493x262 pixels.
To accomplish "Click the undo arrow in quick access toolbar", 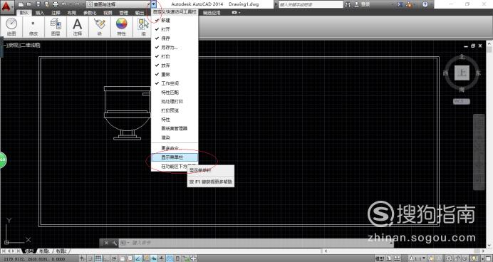I will tap(64, 4).
